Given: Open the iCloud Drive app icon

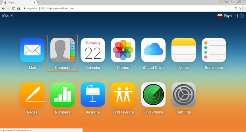Looking at the screenshot, I should click(x=153, y=50).
